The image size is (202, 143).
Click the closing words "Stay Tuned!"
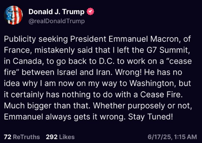[150, 117]
